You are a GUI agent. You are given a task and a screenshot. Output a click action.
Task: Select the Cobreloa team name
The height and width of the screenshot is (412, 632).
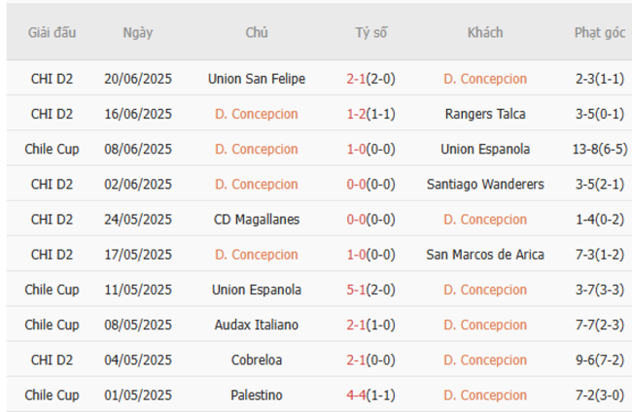[257, 360]
